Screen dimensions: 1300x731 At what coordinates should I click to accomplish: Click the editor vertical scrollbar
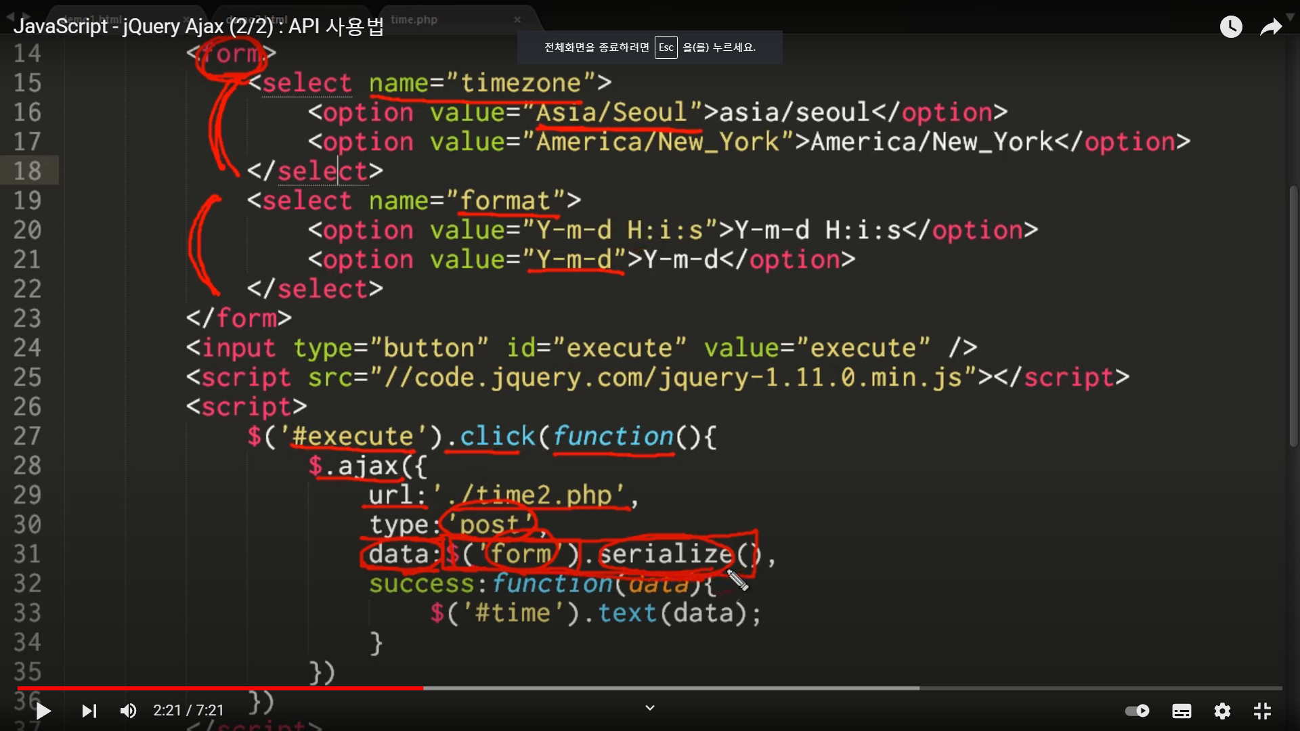tap(1293, 315)
